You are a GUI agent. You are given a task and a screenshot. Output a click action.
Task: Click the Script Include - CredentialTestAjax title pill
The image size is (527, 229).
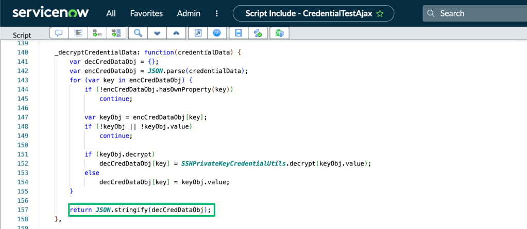[x=313, y=14]
